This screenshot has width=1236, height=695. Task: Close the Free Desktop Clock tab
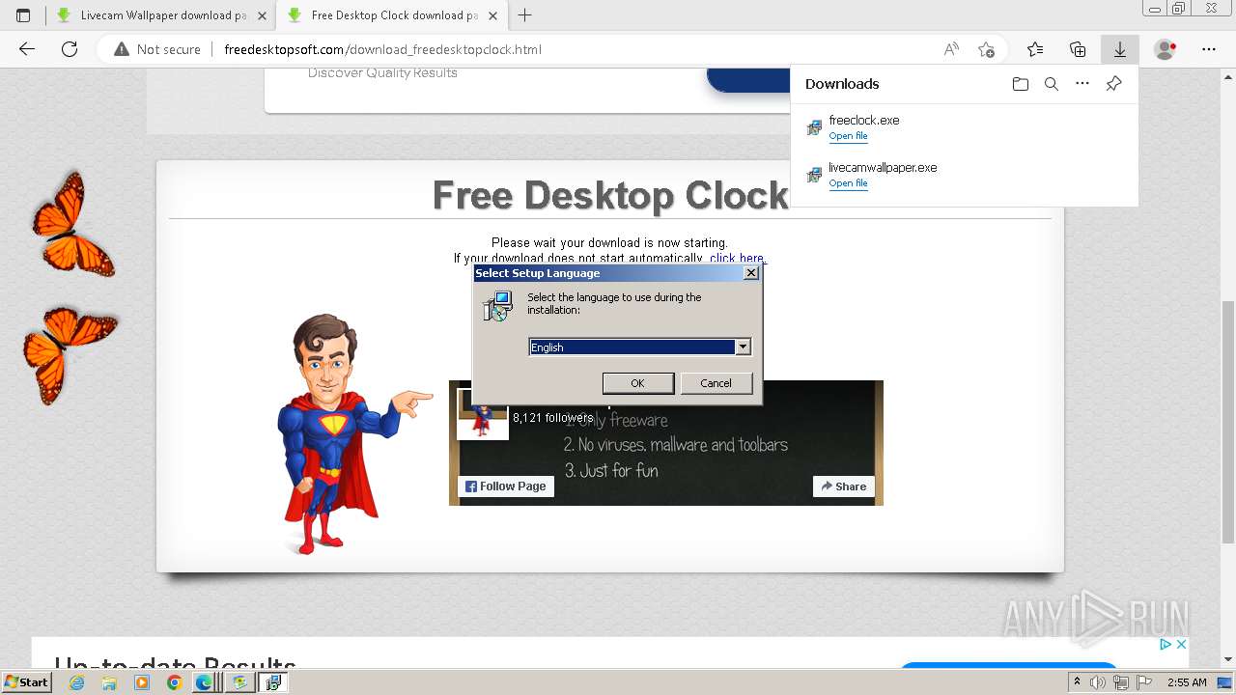(x=492, y=15)
